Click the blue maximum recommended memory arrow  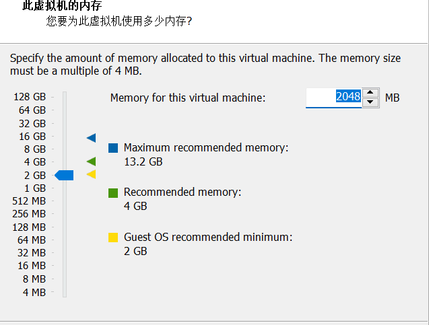(92, 138)
